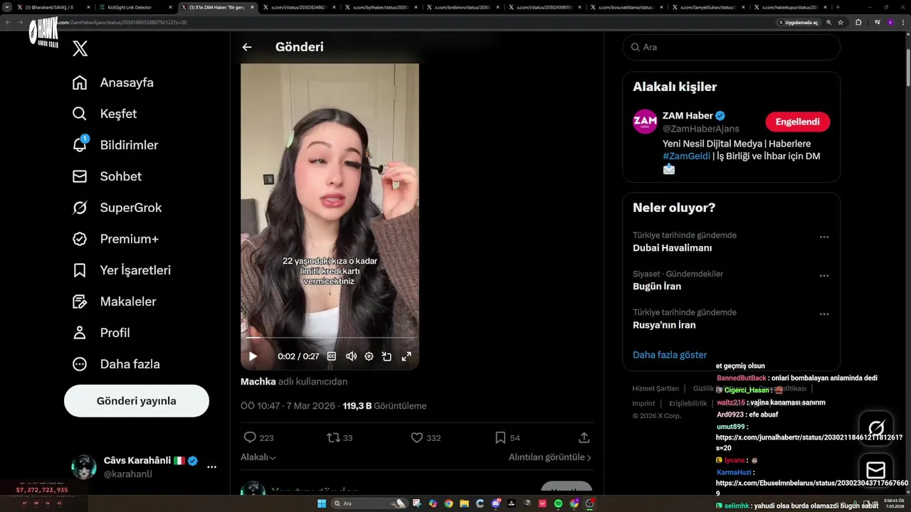This screenshot has height=512, width=911.
Task: Open the Windows Start menu
Action: (321, 503)
